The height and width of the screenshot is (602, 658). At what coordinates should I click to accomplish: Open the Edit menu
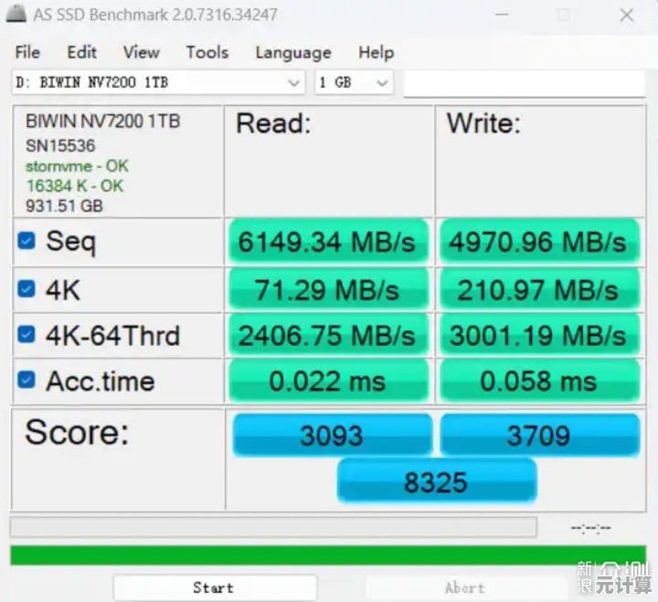tap(82, 52)
